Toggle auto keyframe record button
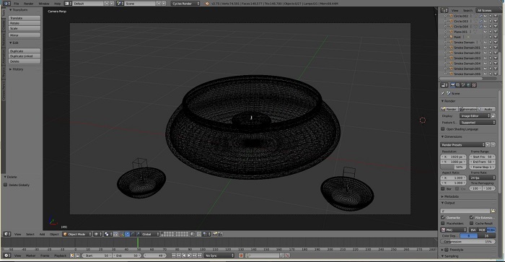This screenshot has height=262, width=505. point(241,256)
